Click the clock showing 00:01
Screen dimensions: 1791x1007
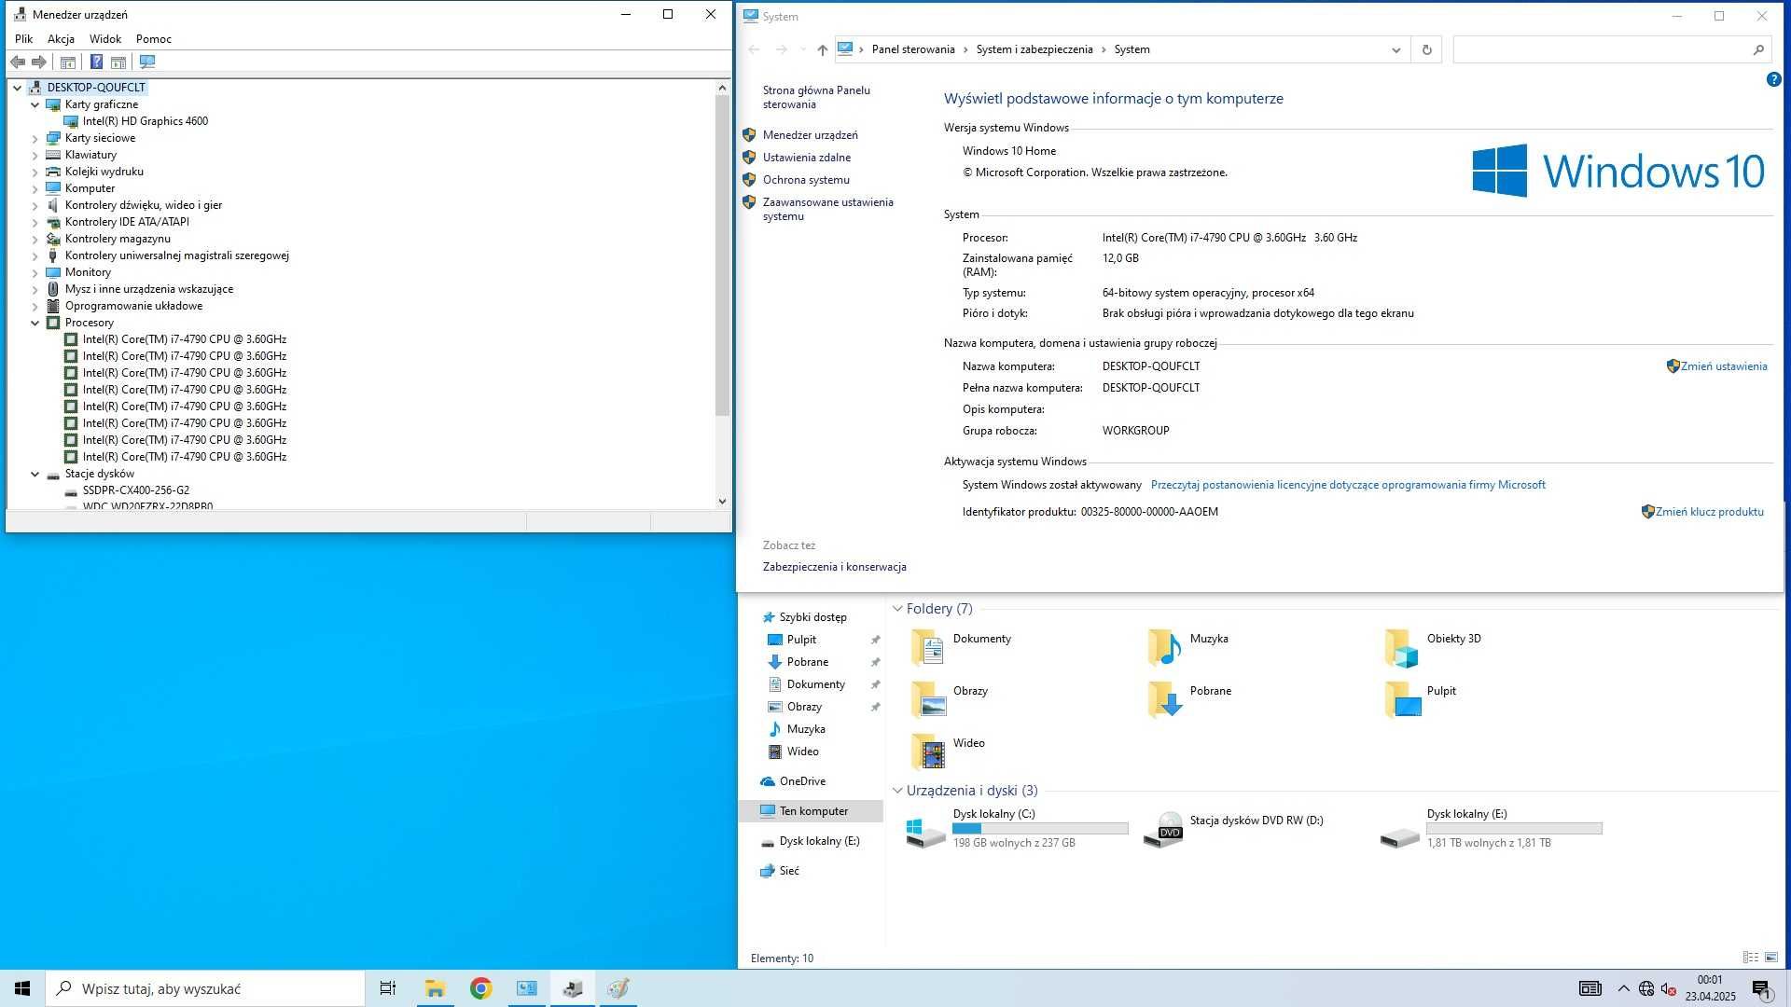(x=1710, y=980)
